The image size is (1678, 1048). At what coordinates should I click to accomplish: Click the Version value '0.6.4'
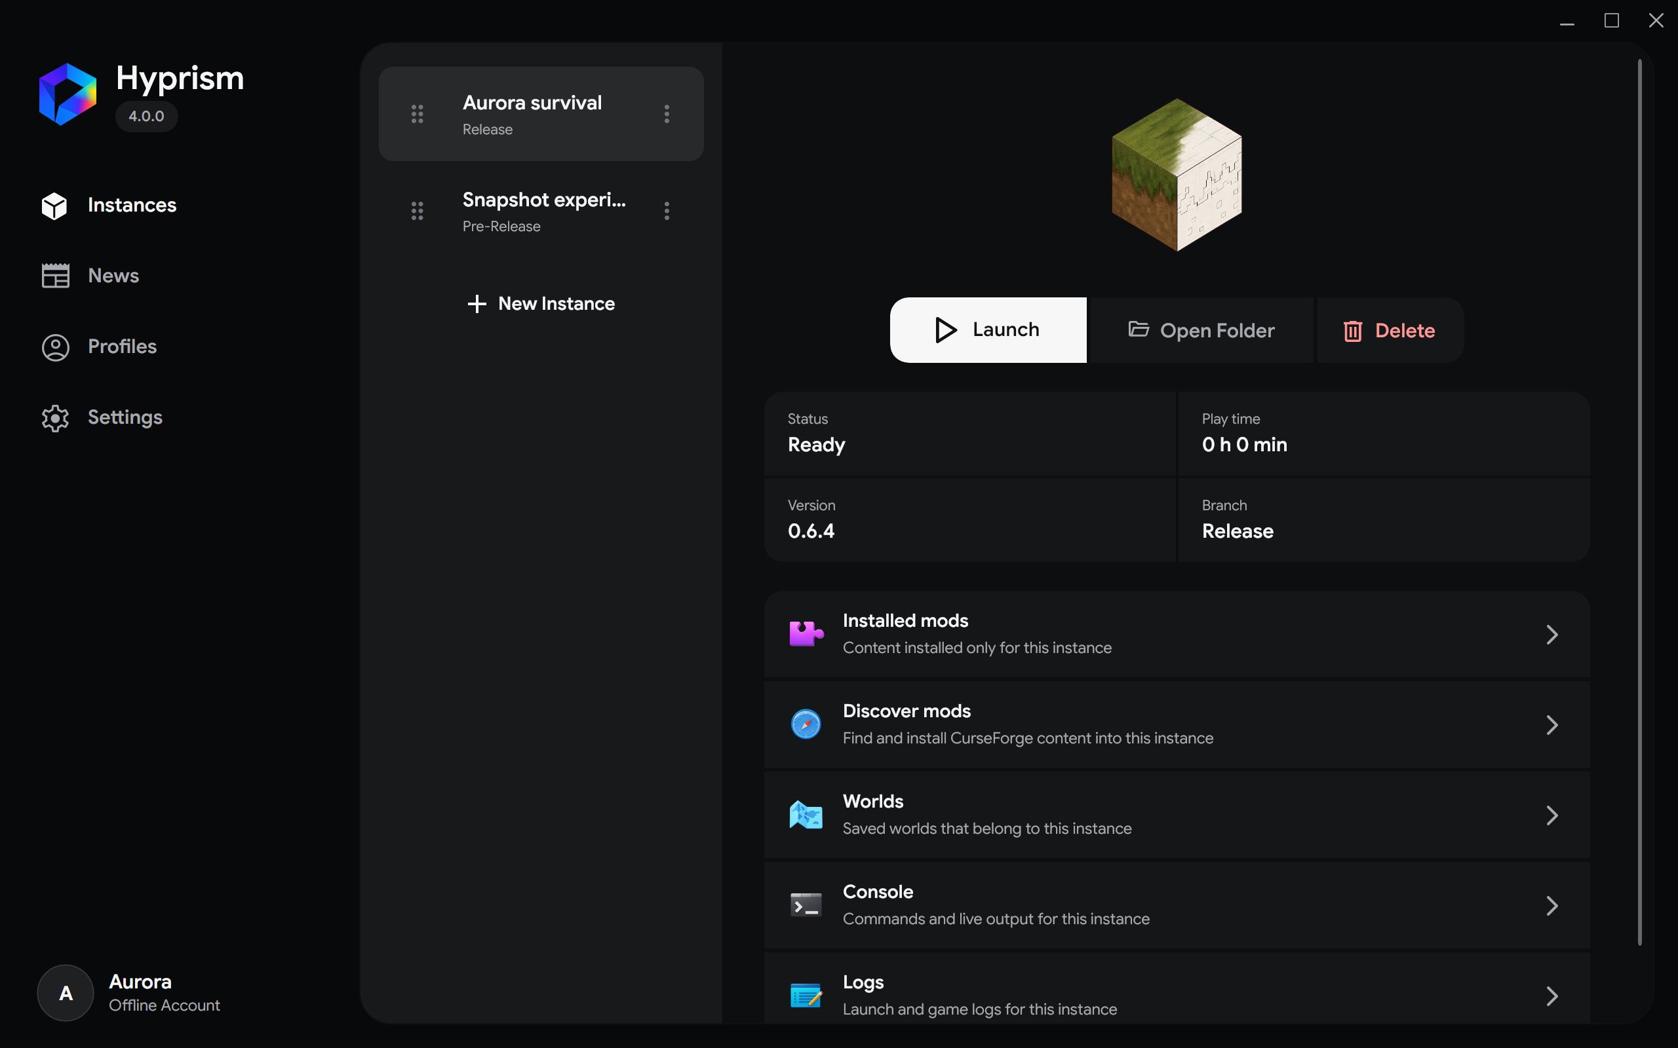[811, 531]
